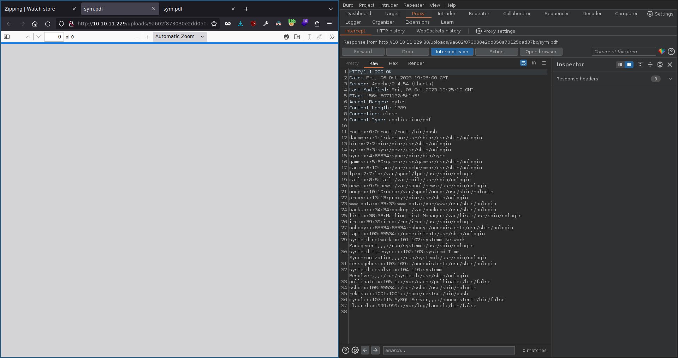This screenshot has width=678, height=358.
Task: Open the wrench extension icon
Action: [266, 24]
